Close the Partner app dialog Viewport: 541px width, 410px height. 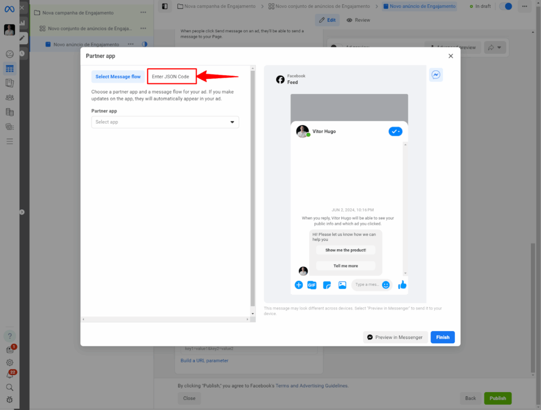pos(451,56)
